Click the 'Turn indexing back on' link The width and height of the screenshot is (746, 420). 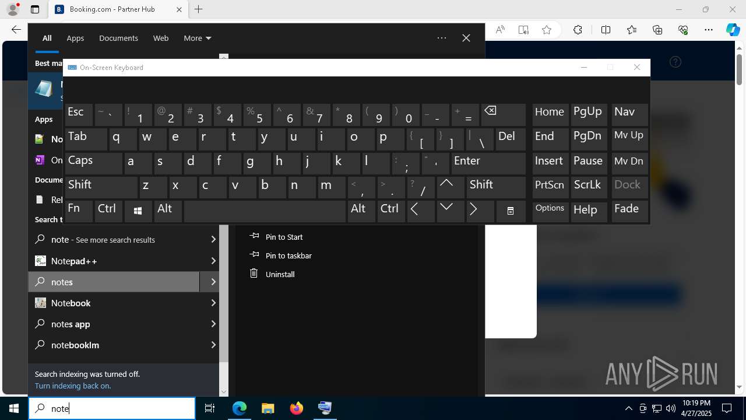73,386
